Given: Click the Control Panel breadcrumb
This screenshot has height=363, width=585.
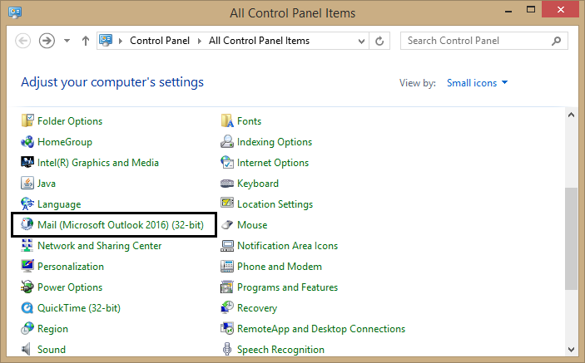Looking at the screenshot, I should tap(160, 41).
